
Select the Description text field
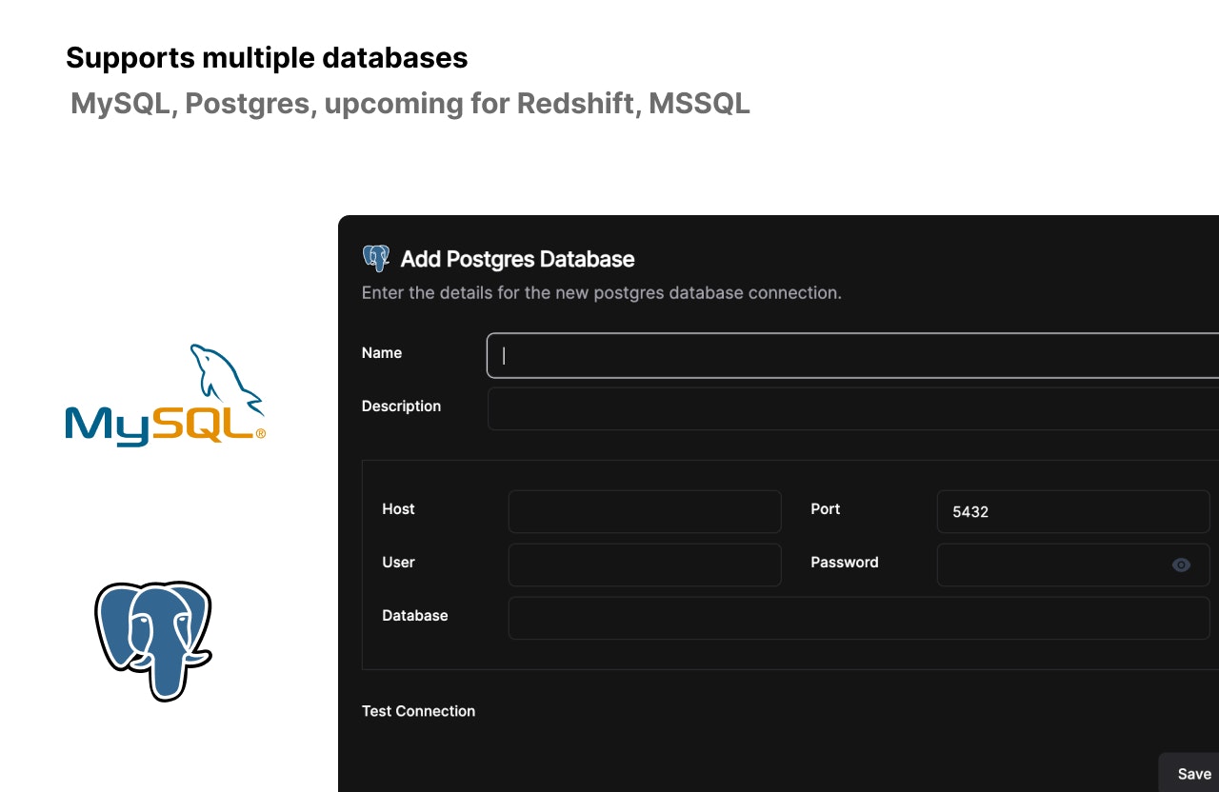coord(853,408)
